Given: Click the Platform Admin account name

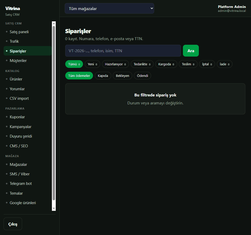Looking at the screenshot, I should [232, 7].
